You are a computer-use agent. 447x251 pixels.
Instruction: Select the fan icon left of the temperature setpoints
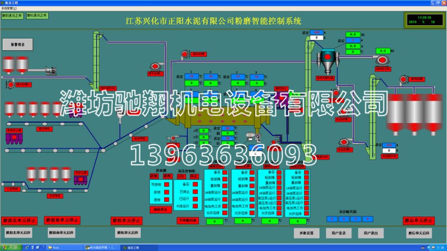coord(156,67)
